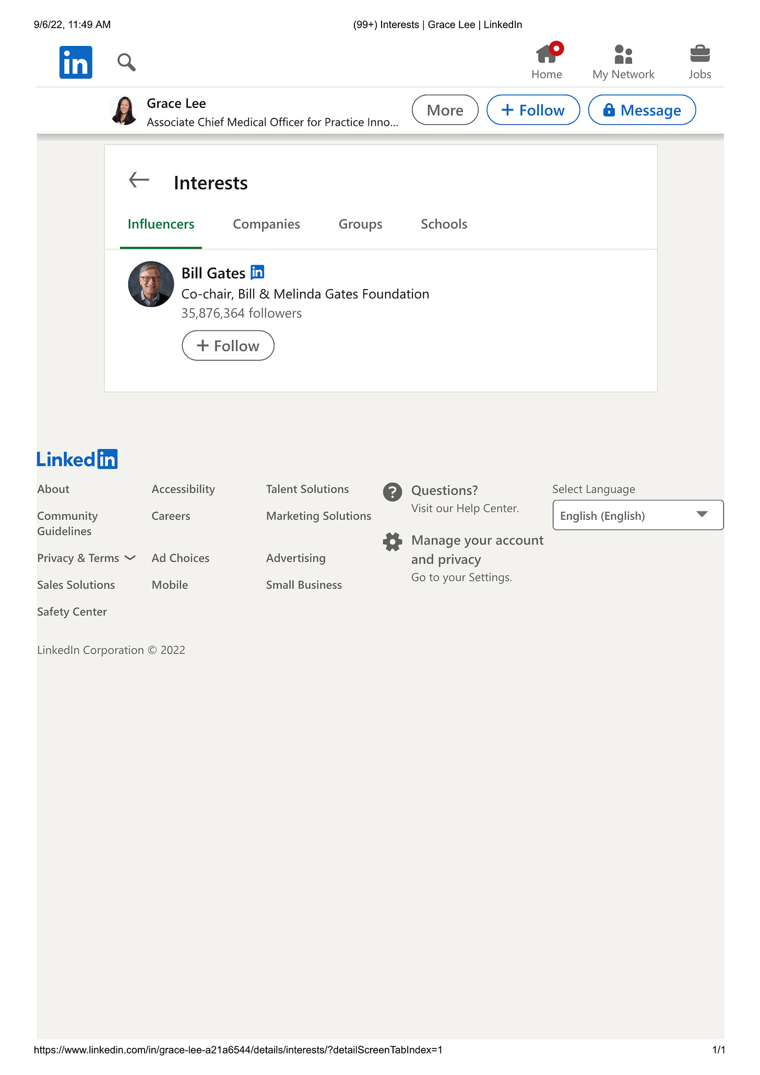Select the Influencers tab
This screenshot has height=1075, width=760.
pos(161,224)
